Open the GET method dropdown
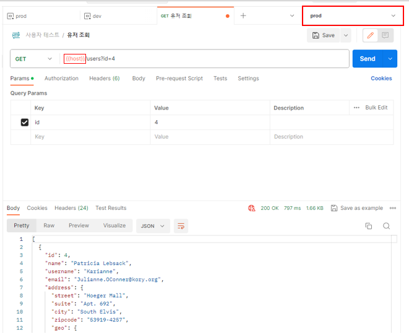The height and width of the screenshot is (333, 409). pos(34,59)
